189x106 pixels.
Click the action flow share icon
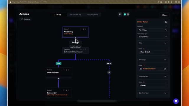(120, 14)
